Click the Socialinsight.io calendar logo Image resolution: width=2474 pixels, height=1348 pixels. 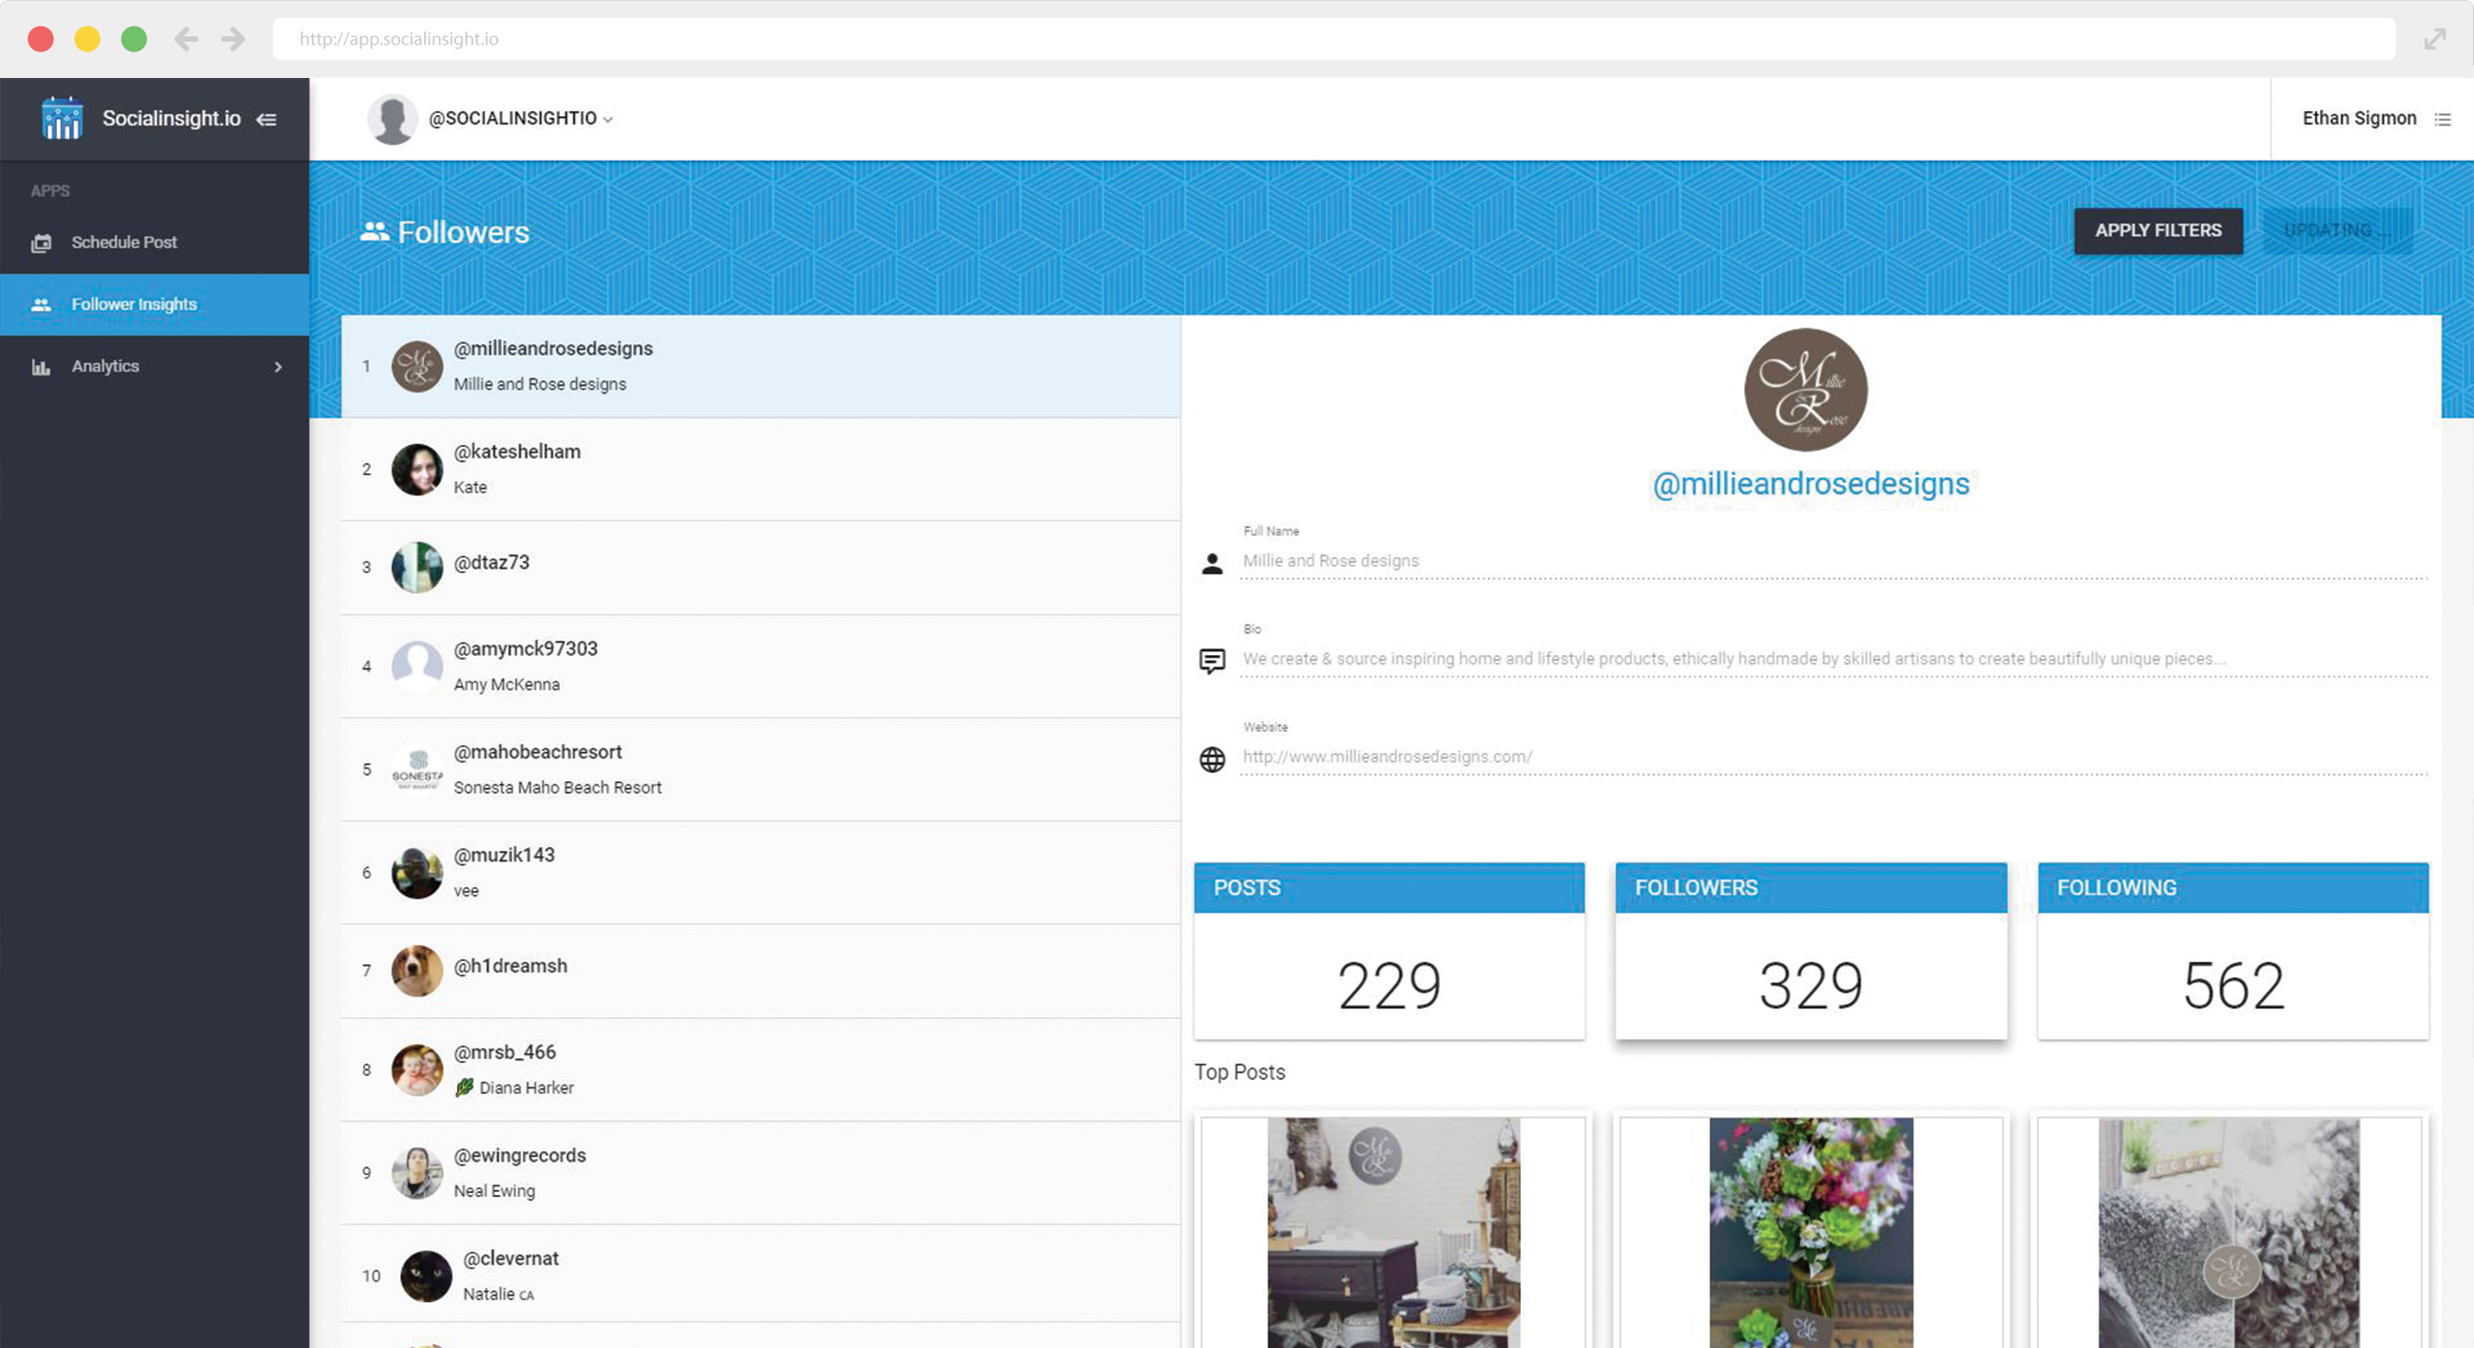coord(62,117)
